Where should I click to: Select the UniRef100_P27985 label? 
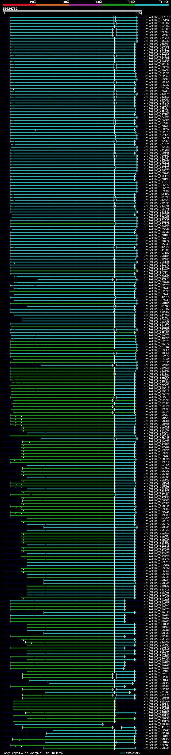point(157,123)
